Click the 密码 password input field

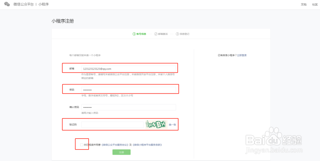129,90
